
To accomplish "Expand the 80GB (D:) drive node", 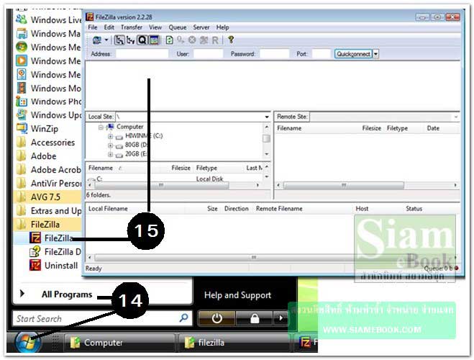I will pyautogui.click(x=110, y=145).
